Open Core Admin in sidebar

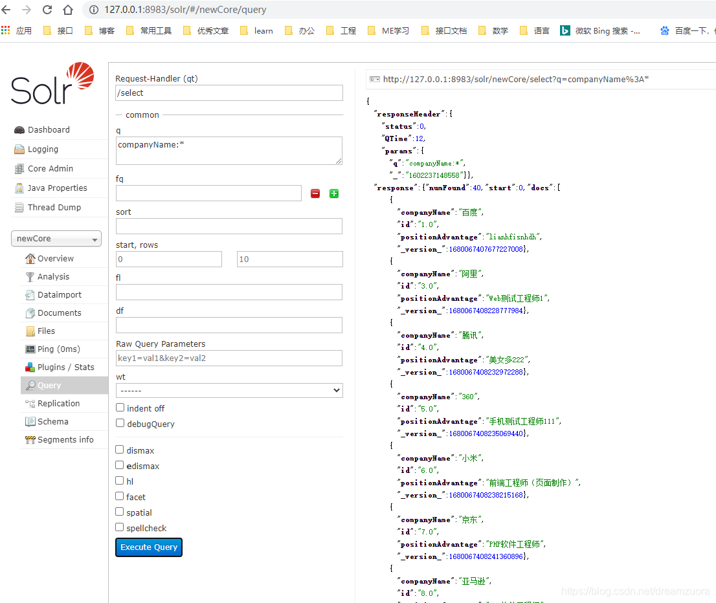point(60,169)
